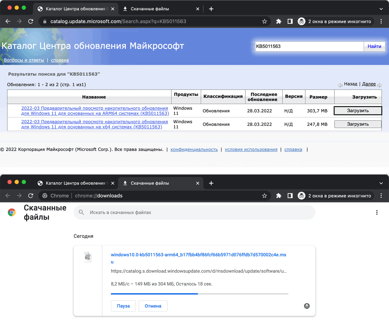Click the incognito indicator in the downloads window

tap(336, 196)
